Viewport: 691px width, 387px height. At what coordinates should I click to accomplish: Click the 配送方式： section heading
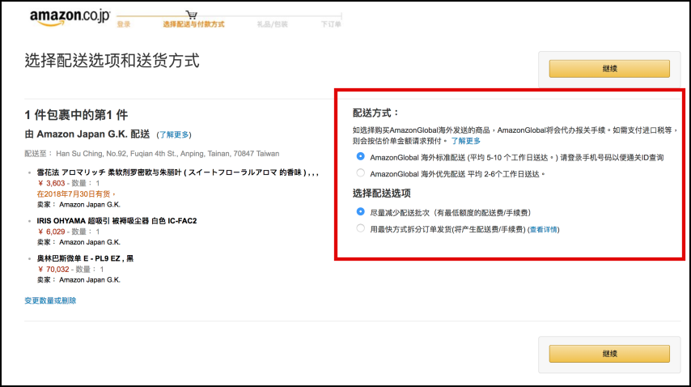tap(375, 113)
